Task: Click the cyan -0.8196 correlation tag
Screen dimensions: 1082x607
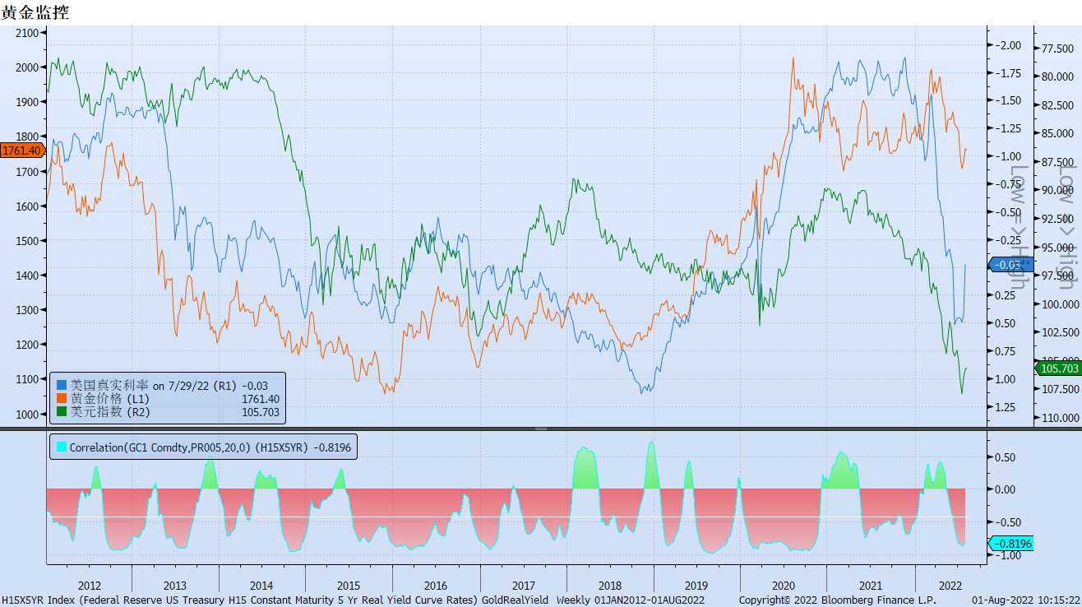Action: click(x=1011, y=544)
